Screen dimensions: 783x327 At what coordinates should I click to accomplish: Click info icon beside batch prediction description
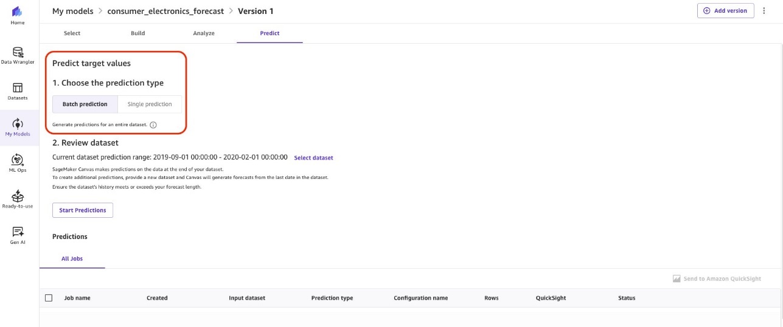click(x=153, y=125)
